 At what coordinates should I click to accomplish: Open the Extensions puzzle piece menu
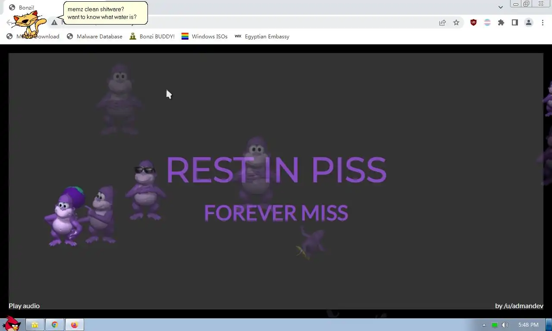point(501,23)
